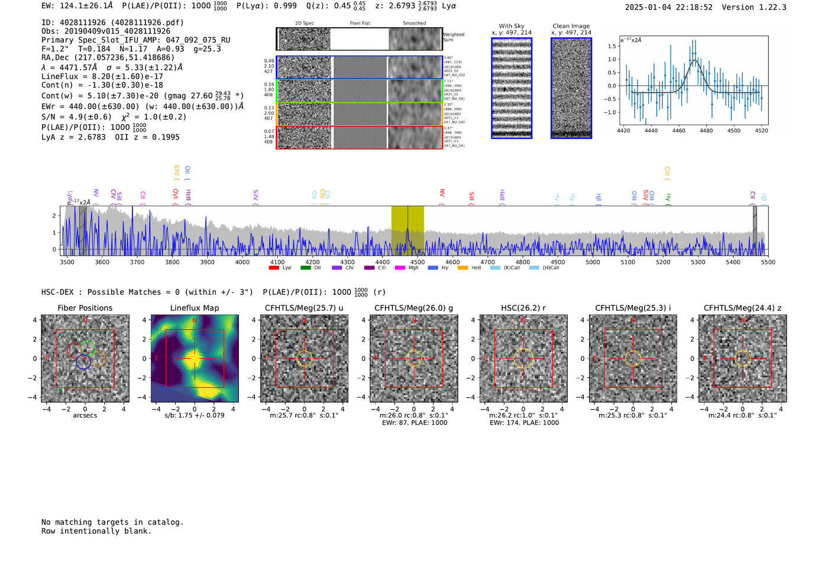The image size is (828, 563).
Task: Click the orange HeII legend swatch
Action: pos(462,268)
